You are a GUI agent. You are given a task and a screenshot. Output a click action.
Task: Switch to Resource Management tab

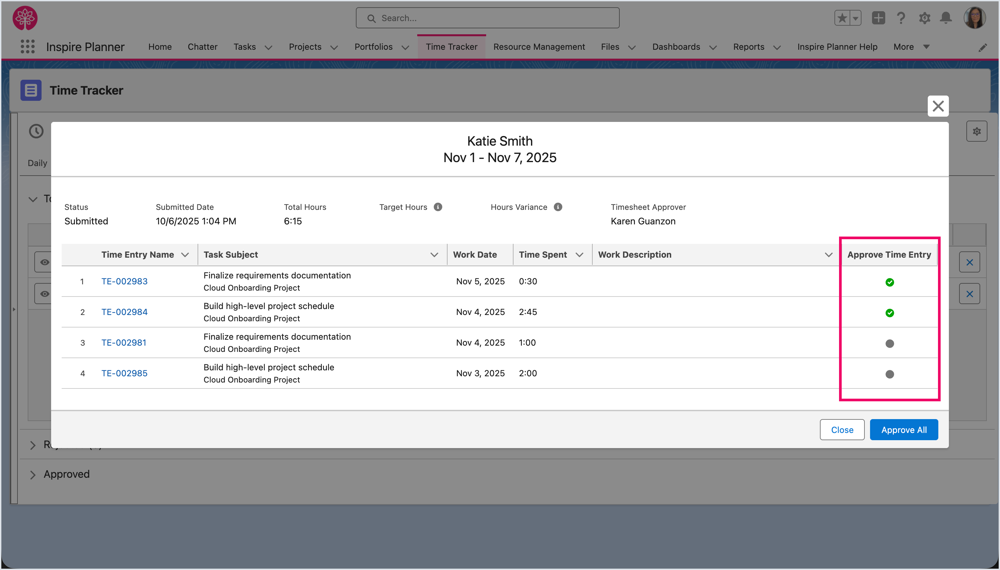539,46
